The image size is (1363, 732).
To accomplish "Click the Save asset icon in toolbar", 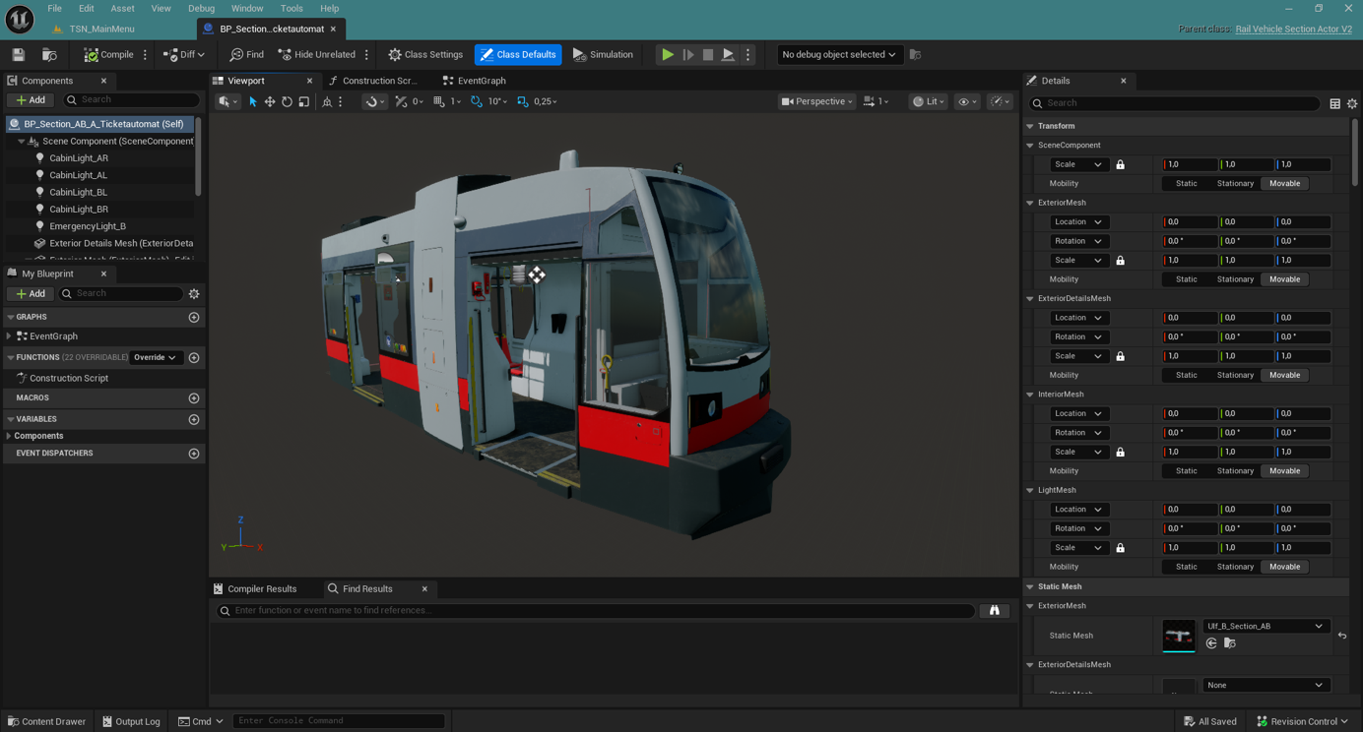I will coord(19,54).
